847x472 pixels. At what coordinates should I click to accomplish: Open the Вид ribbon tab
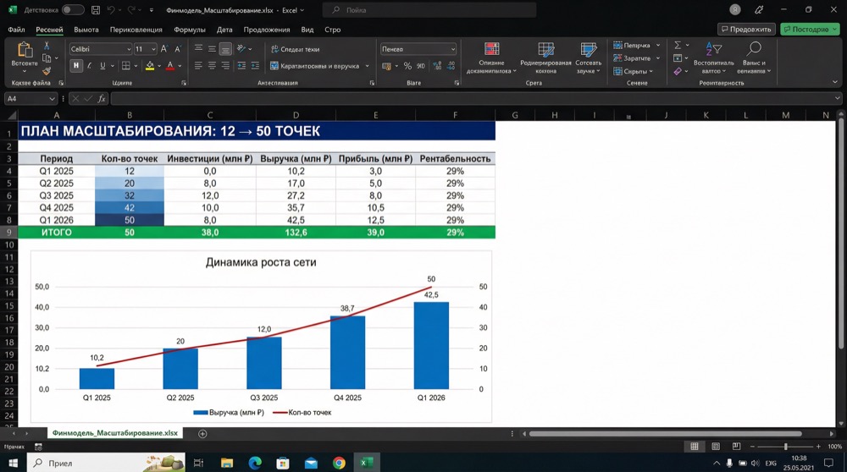click(x=307, y=30)
